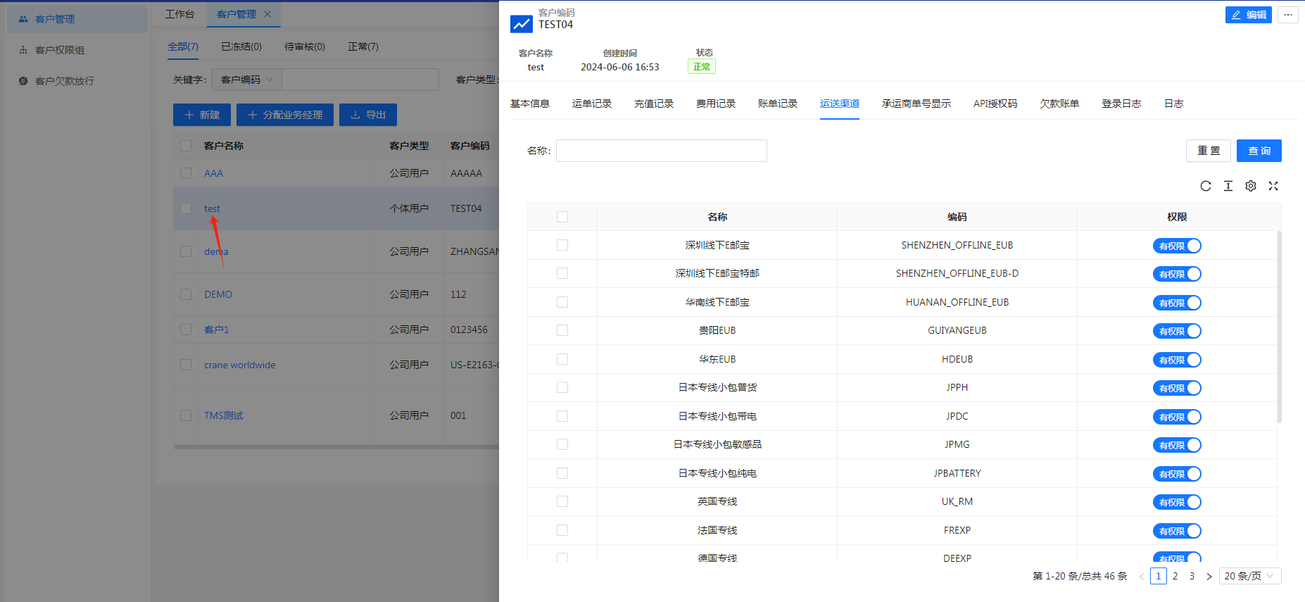The height and width of the screenshot is (602, 1305).
Task: Open the 工作台 tab
Action: click(180, 14)
